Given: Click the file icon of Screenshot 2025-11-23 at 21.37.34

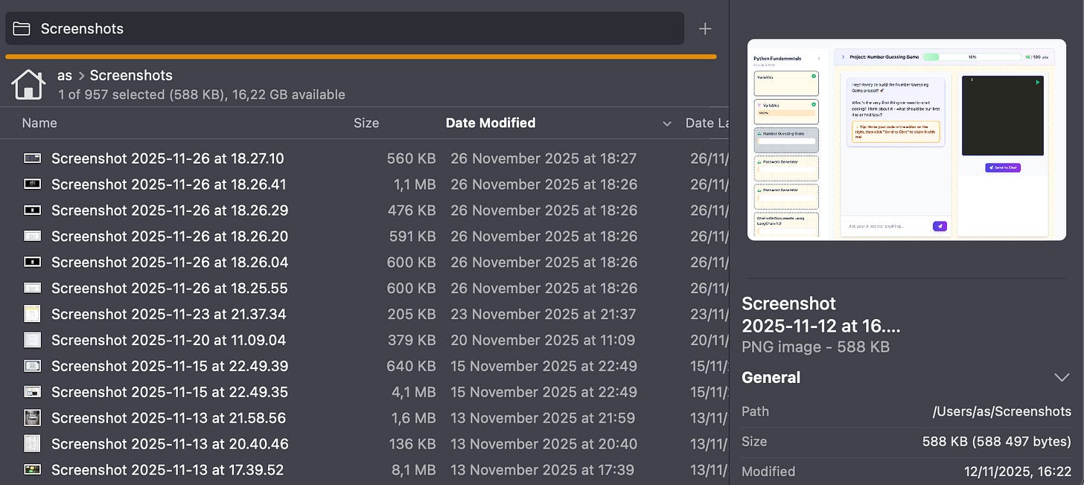Looking at the screenshot, I should (32, 314).
